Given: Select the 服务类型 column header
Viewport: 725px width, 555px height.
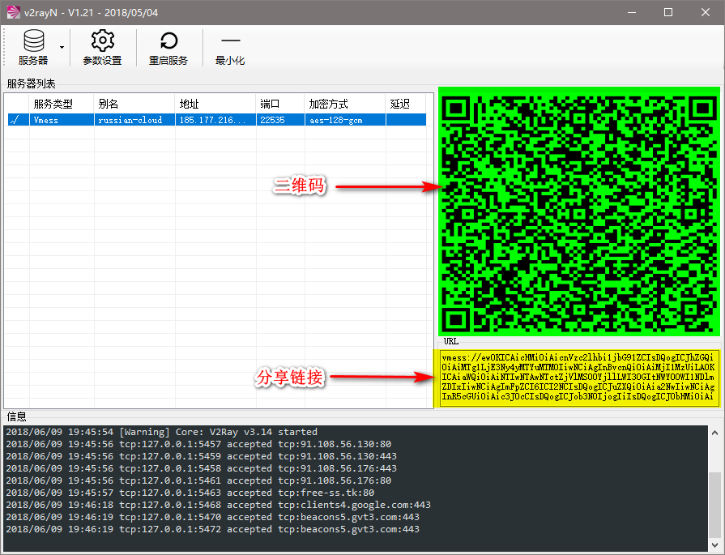Looking at the screenshot, I should pos(62,104).
